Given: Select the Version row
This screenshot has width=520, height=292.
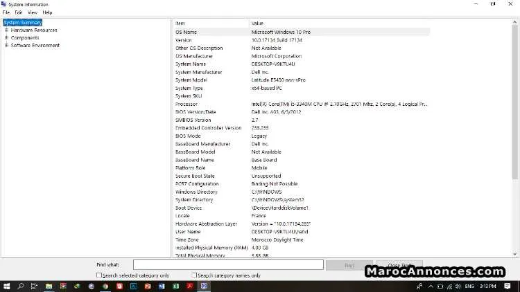Looking at the screenshot, I should pos(302,40).
